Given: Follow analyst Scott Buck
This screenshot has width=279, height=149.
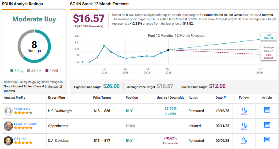Looking at the screenshot, I should 244,111.
